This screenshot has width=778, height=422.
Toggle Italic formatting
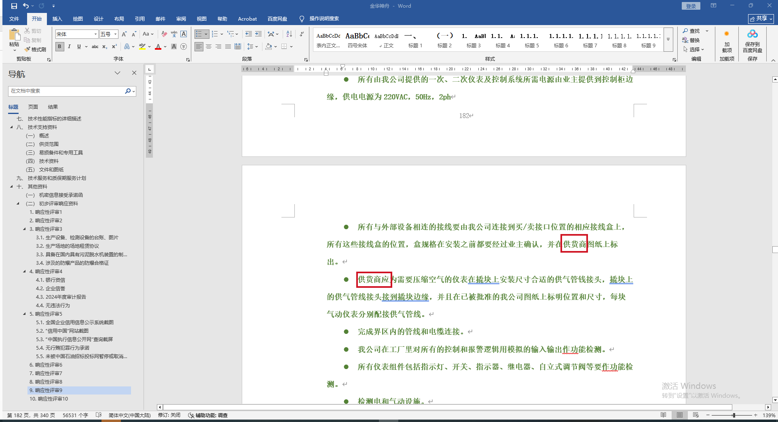tap(69, 46)
